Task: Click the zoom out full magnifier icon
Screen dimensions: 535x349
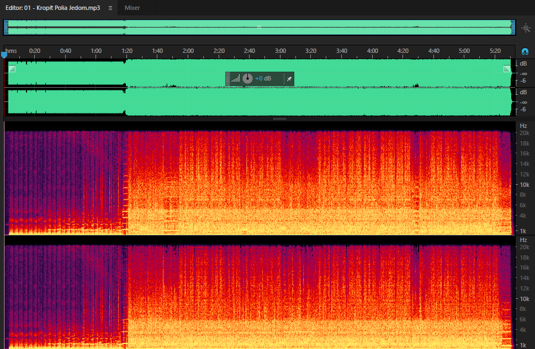Action: coord(526,28)
